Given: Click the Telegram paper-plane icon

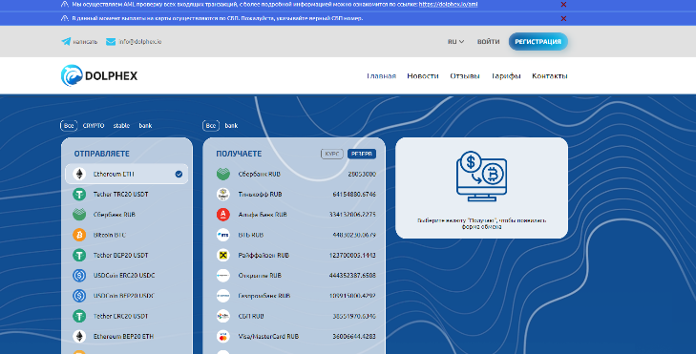Looking at the screenshot, I should click(66, 42).
